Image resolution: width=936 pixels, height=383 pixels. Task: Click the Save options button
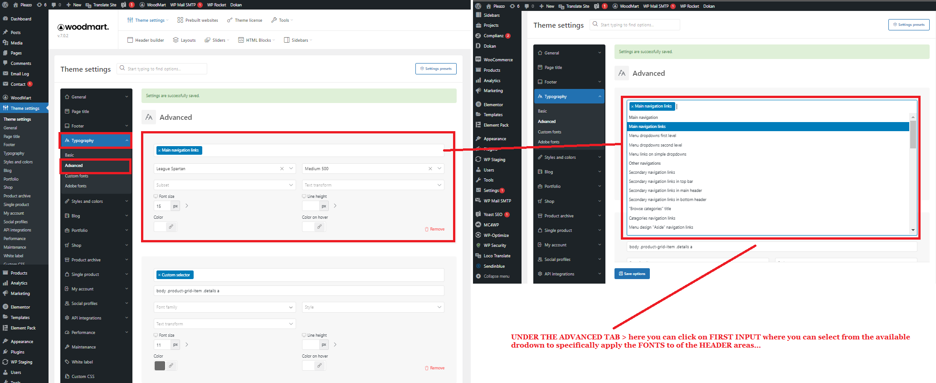click(632, 274)
